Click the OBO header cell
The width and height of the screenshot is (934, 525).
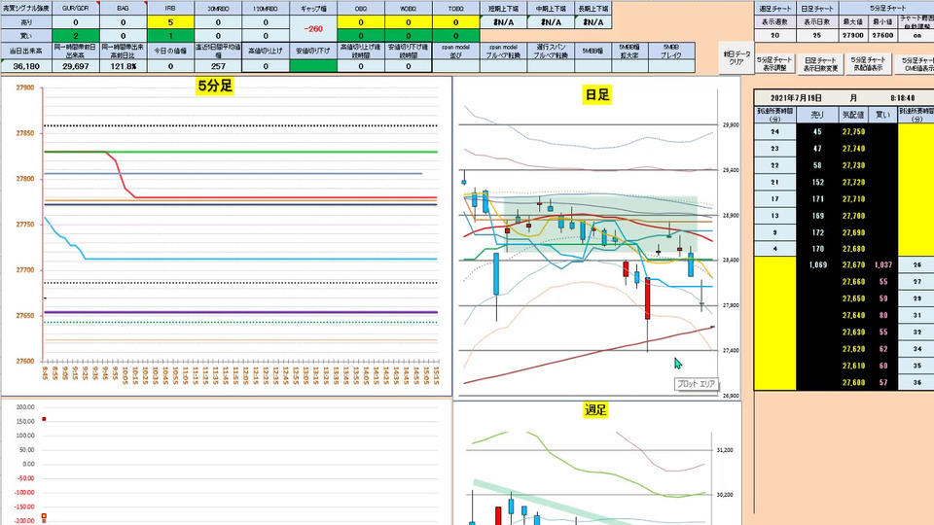pyautogui.click(x=361, y=9)
